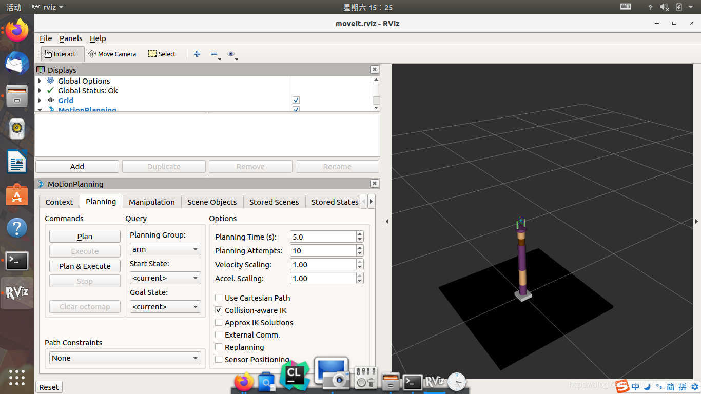Screen dimensions: 701x394
Task: Click the keyboard indicator in the top bar
Action: click(x=626, y=7)
